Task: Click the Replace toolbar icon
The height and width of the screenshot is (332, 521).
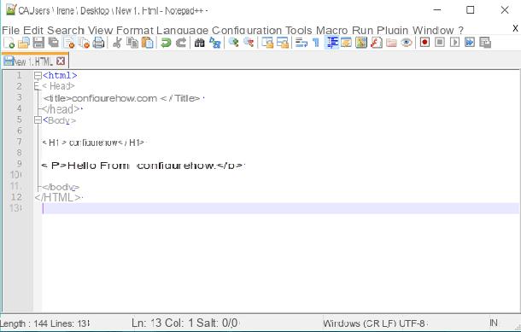Action: tap(214, 43)
